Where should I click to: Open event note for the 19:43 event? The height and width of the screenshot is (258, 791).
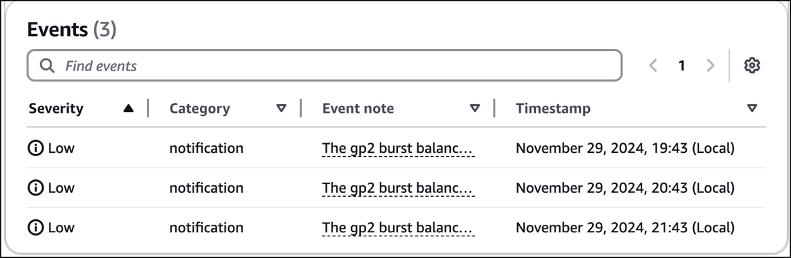tap(398, 148)
